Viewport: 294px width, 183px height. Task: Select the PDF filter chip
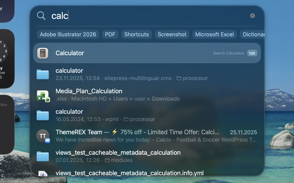coord(110,34)
